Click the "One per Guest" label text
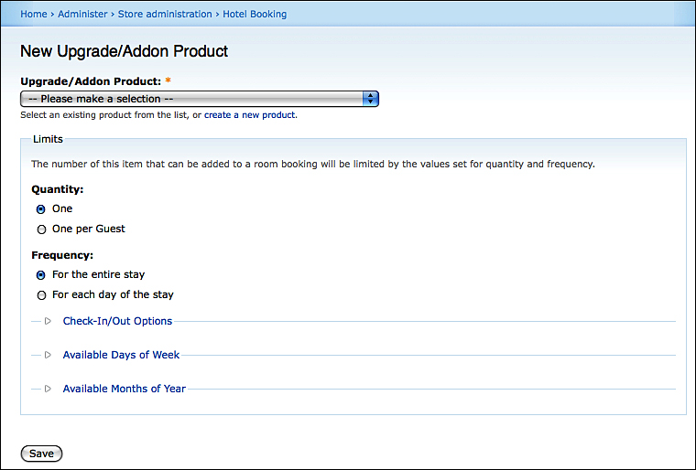Viewport: 696px width, 470px height. tap(89, 229)
